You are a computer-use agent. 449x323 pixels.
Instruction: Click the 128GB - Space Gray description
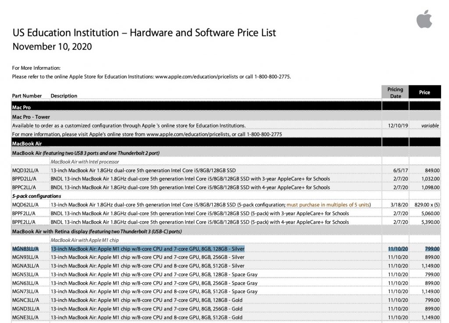click(x=154, y=274)
